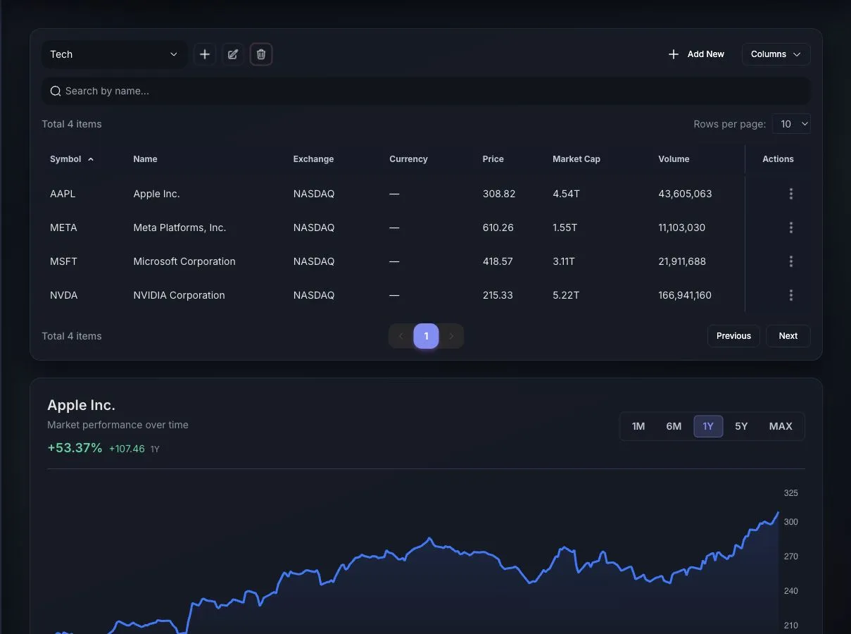Image resolution: width=851 pixels, height=634 pixels.
Task: Click the price 215.33
Action: pos(498,295)
